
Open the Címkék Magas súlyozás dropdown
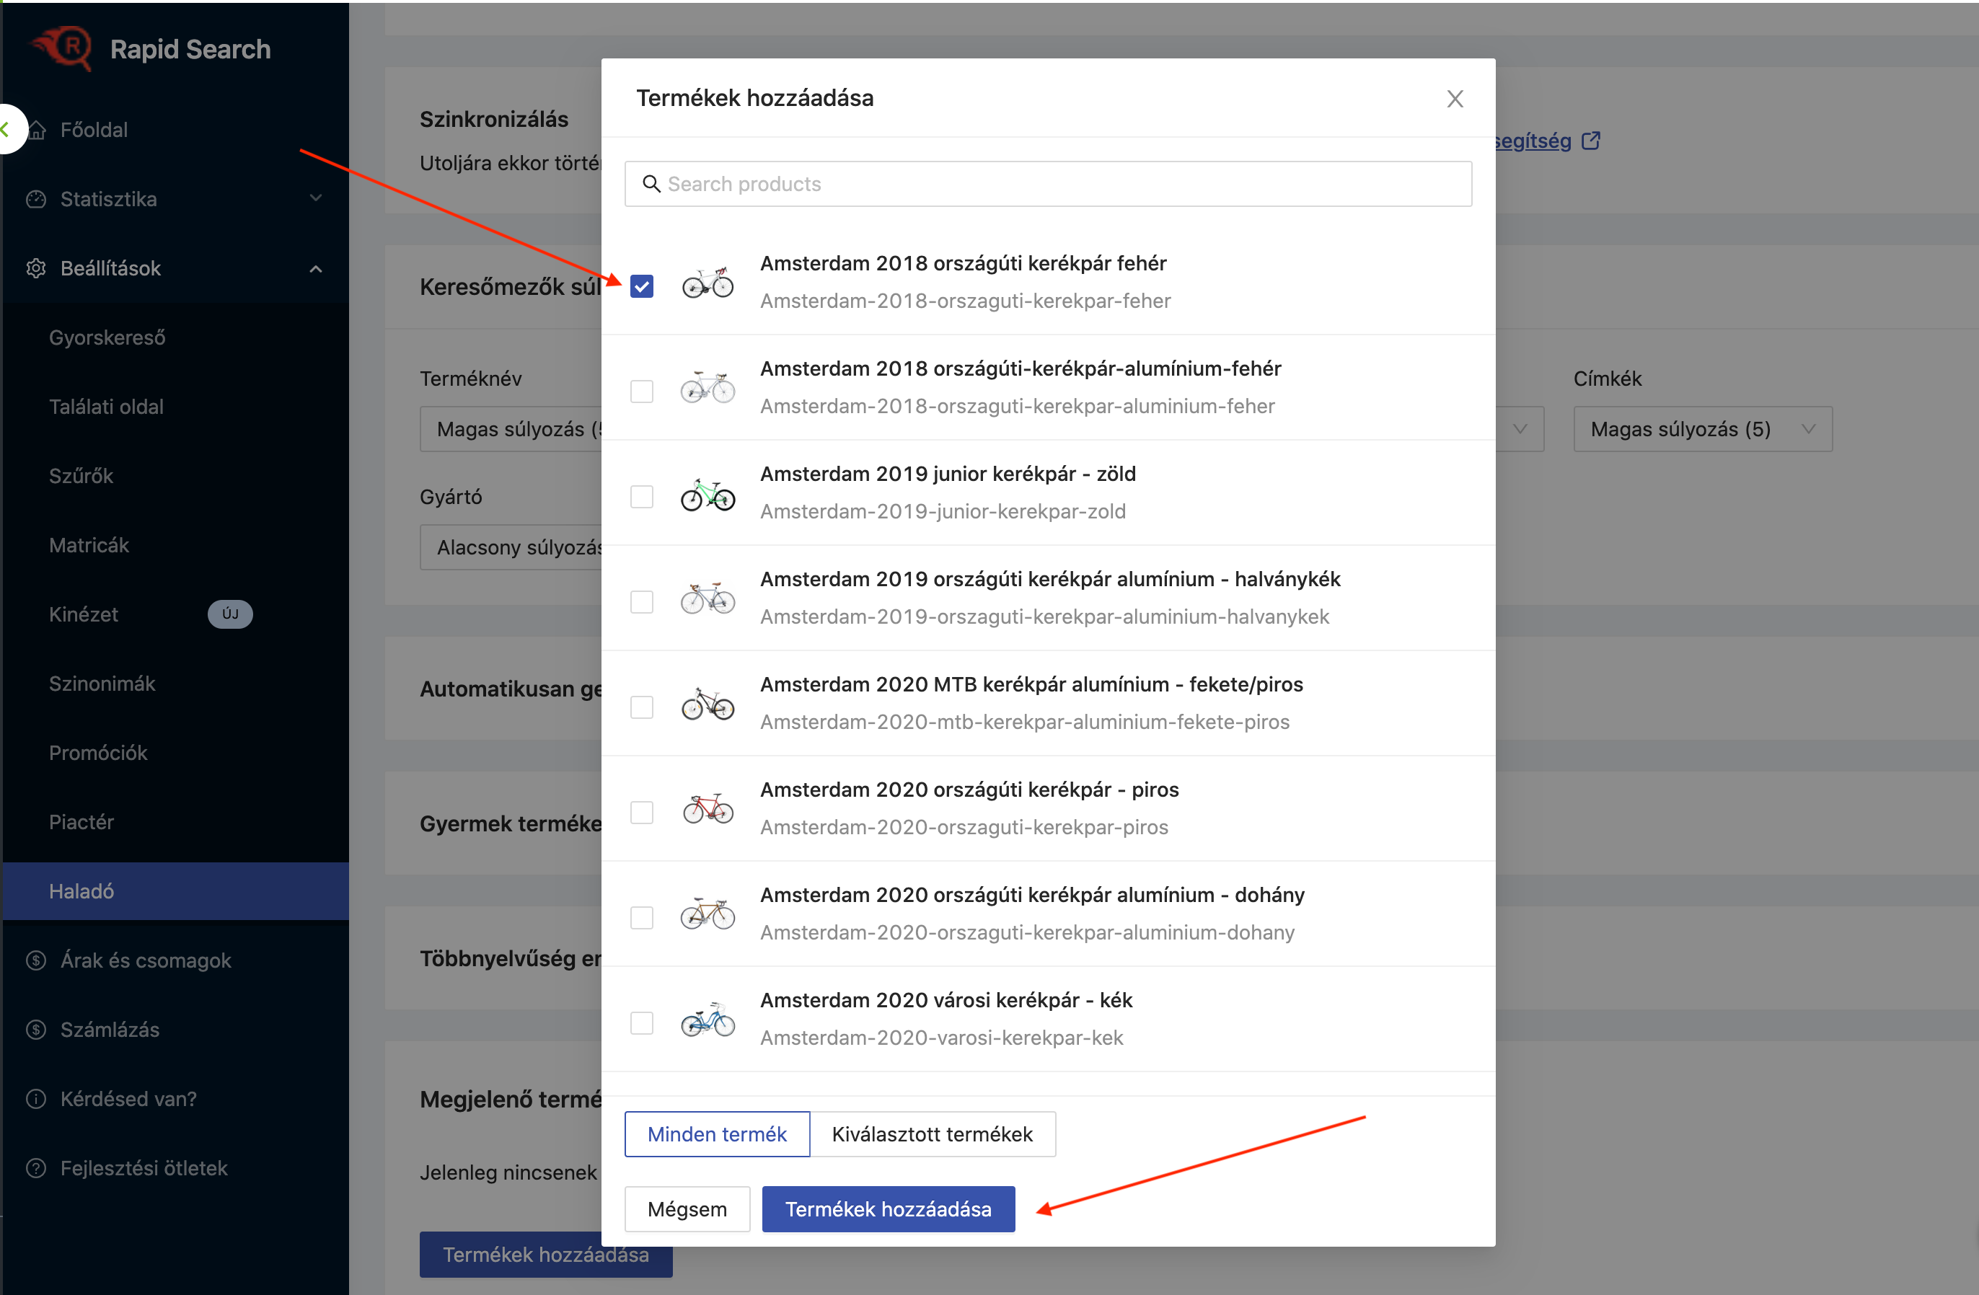pyautogui.click(x=1702, y=429)
